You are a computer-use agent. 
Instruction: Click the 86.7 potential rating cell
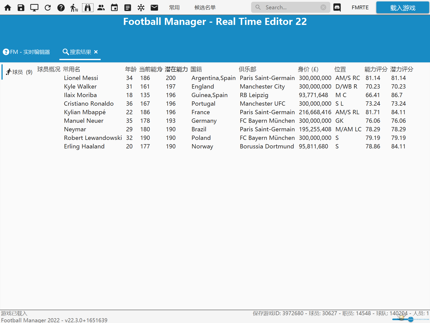(397, 95)
